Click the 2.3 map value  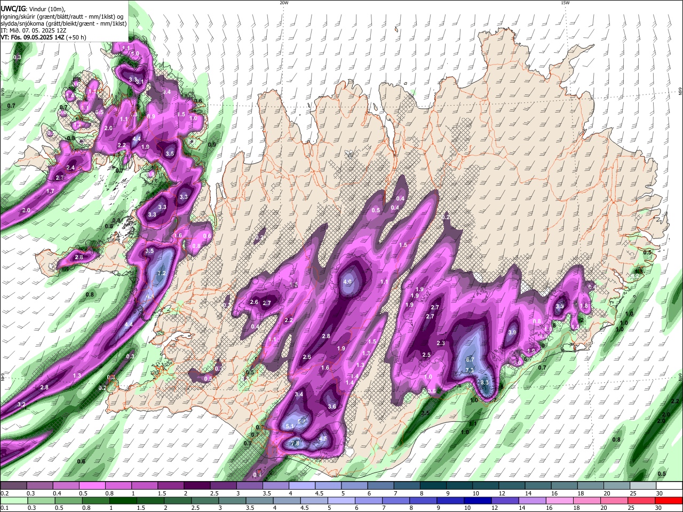[441, 343]
